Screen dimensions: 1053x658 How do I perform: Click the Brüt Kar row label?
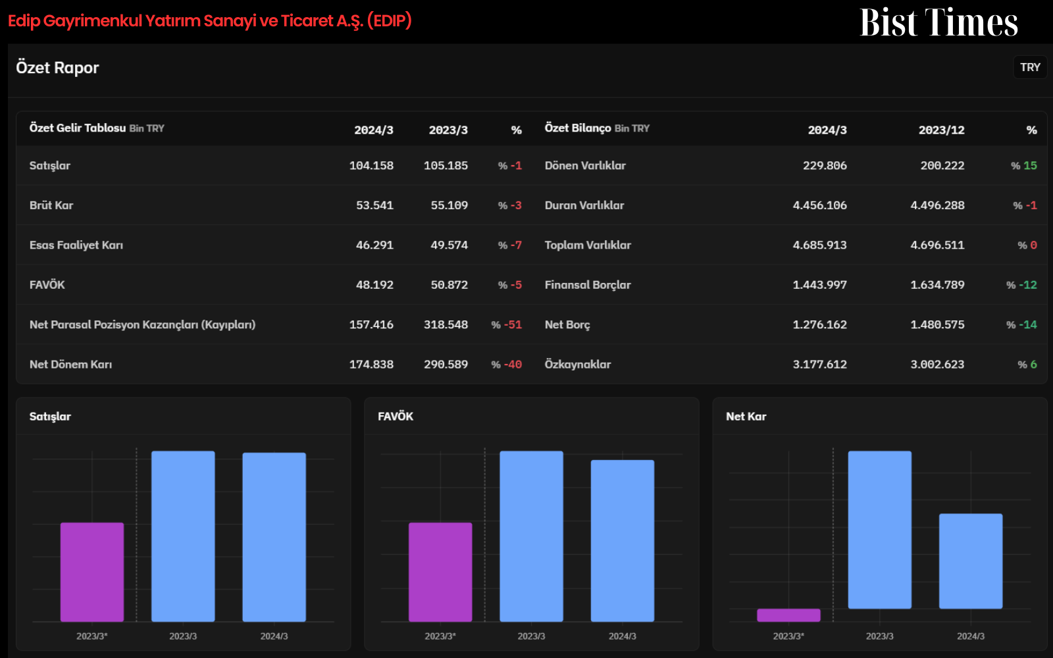click(51, 205)
